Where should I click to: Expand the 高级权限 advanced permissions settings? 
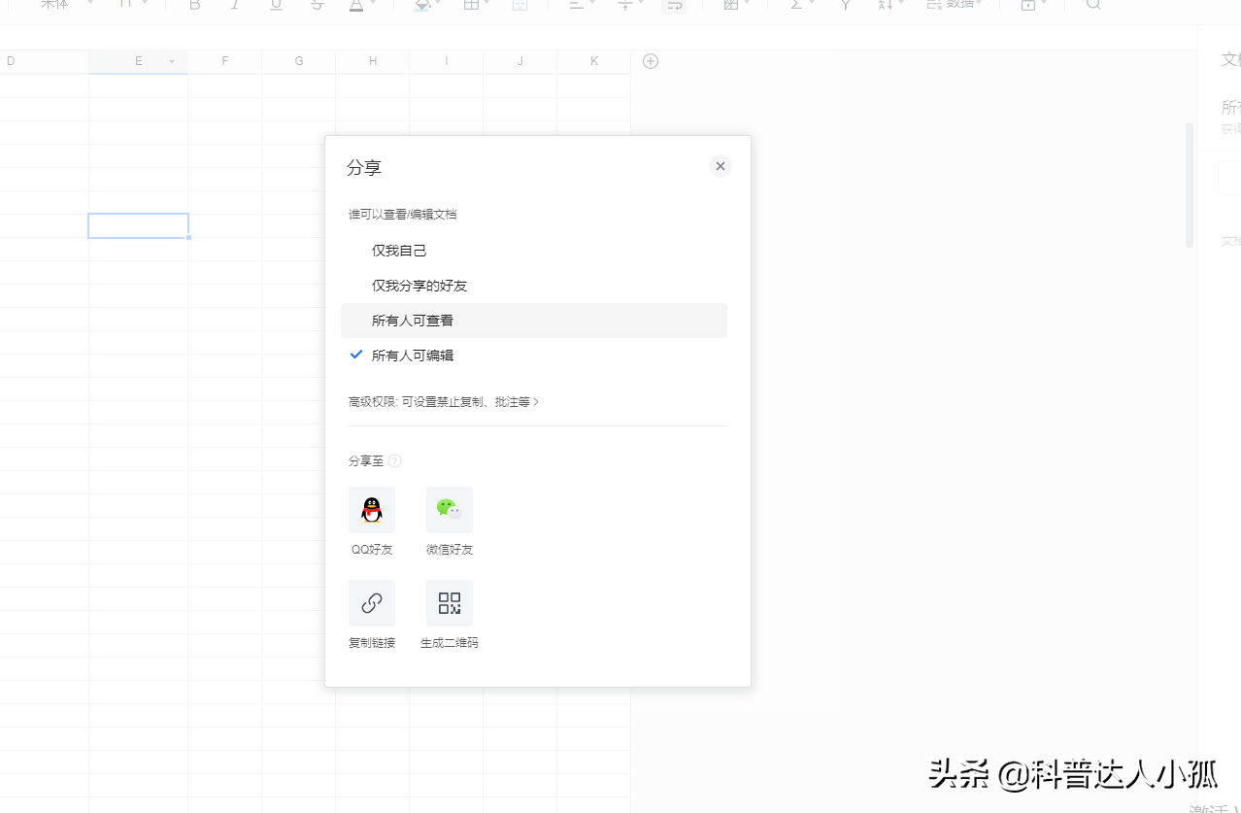pos(444,401)
